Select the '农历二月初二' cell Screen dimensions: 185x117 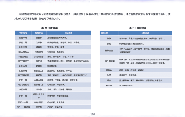tap(23, 52)
